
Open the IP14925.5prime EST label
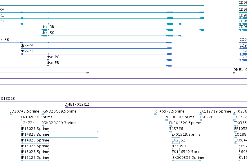(x=35, y=146)
